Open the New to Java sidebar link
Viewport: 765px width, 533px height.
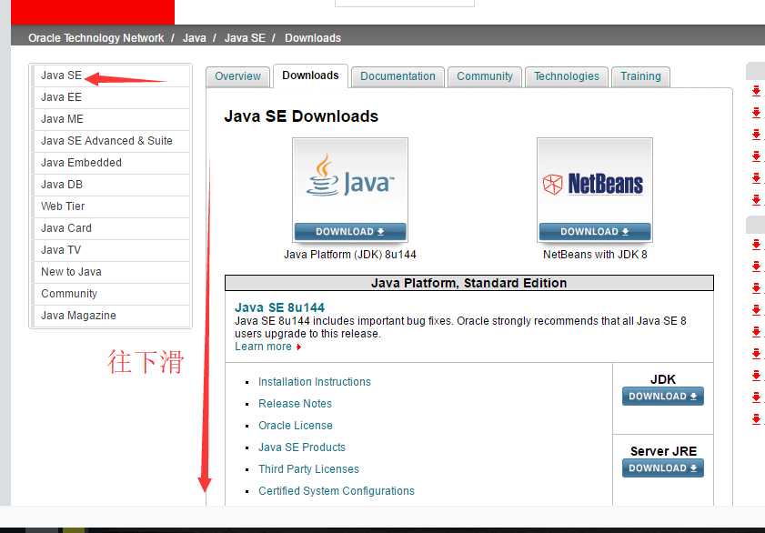71,272
